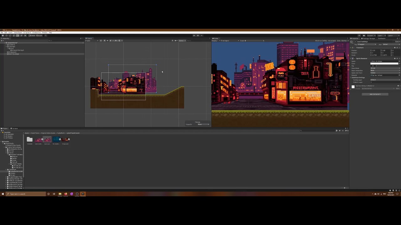401x225 pixels.
Task: Click Position X input field
Action: click(375, 50)
